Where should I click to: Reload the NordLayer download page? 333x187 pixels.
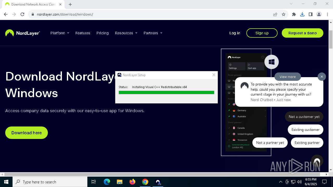point(22,14)
